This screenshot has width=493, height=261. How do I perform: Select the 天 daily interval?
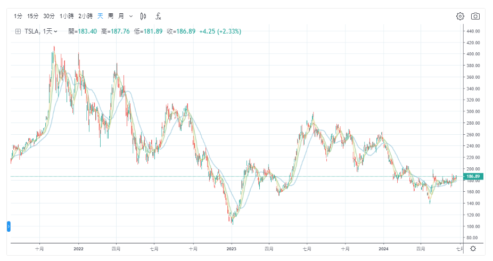pyautogui.click(x=100, y=17)
